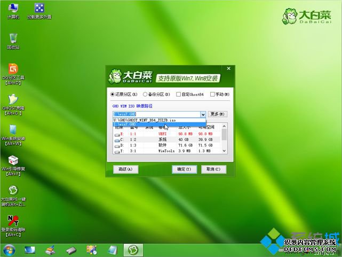Click the brush cleanup icon in the taskbar
This screenshot has height=257, width=342.
point(50,250)
